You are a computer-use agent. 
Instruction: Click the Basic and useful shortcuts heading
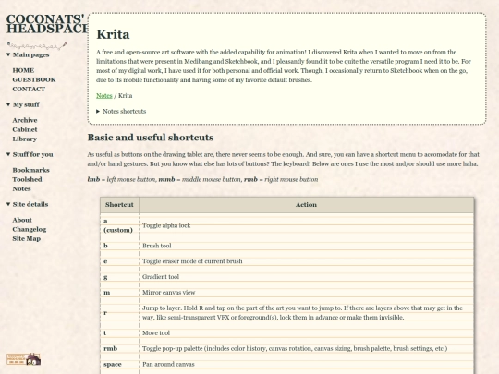(151, 138)
